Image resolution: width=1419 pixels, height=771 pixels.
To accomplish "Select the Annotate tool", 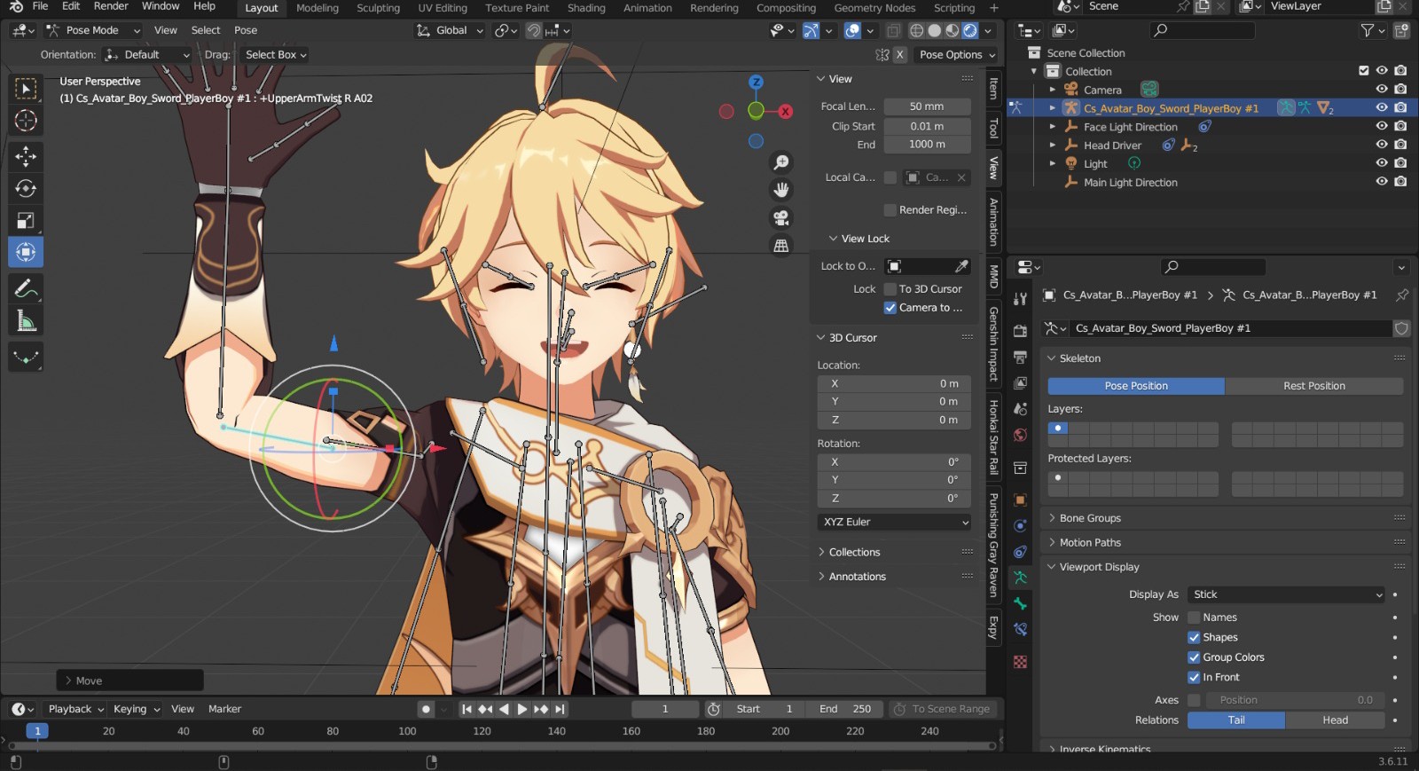I will tap(26, 289).
